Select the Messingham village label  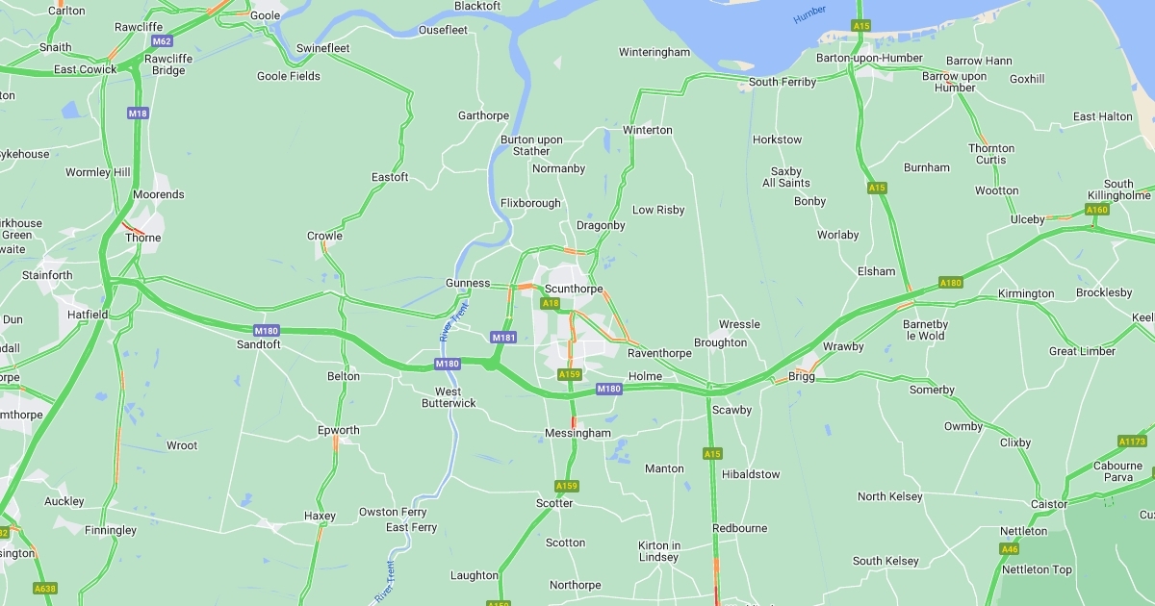click(x=577, y=433)
